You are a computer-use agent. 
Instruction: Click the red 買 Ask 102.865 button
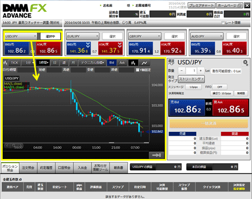tap(231, 108)
